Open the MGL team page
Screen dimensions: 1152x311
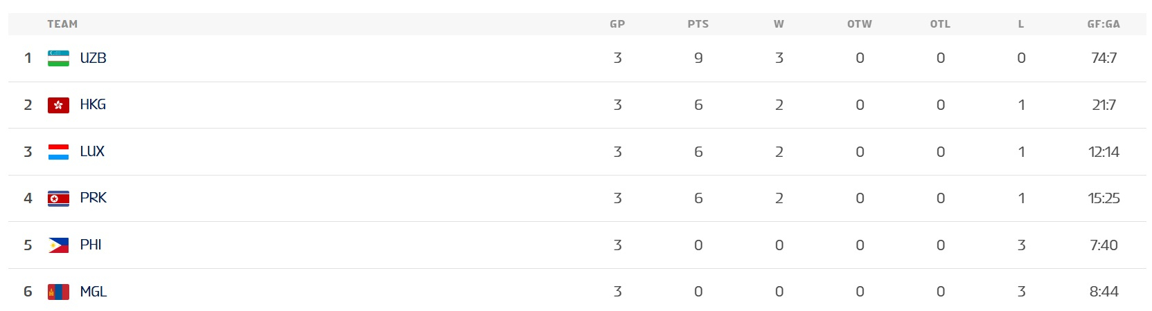[x=93, y=292]
